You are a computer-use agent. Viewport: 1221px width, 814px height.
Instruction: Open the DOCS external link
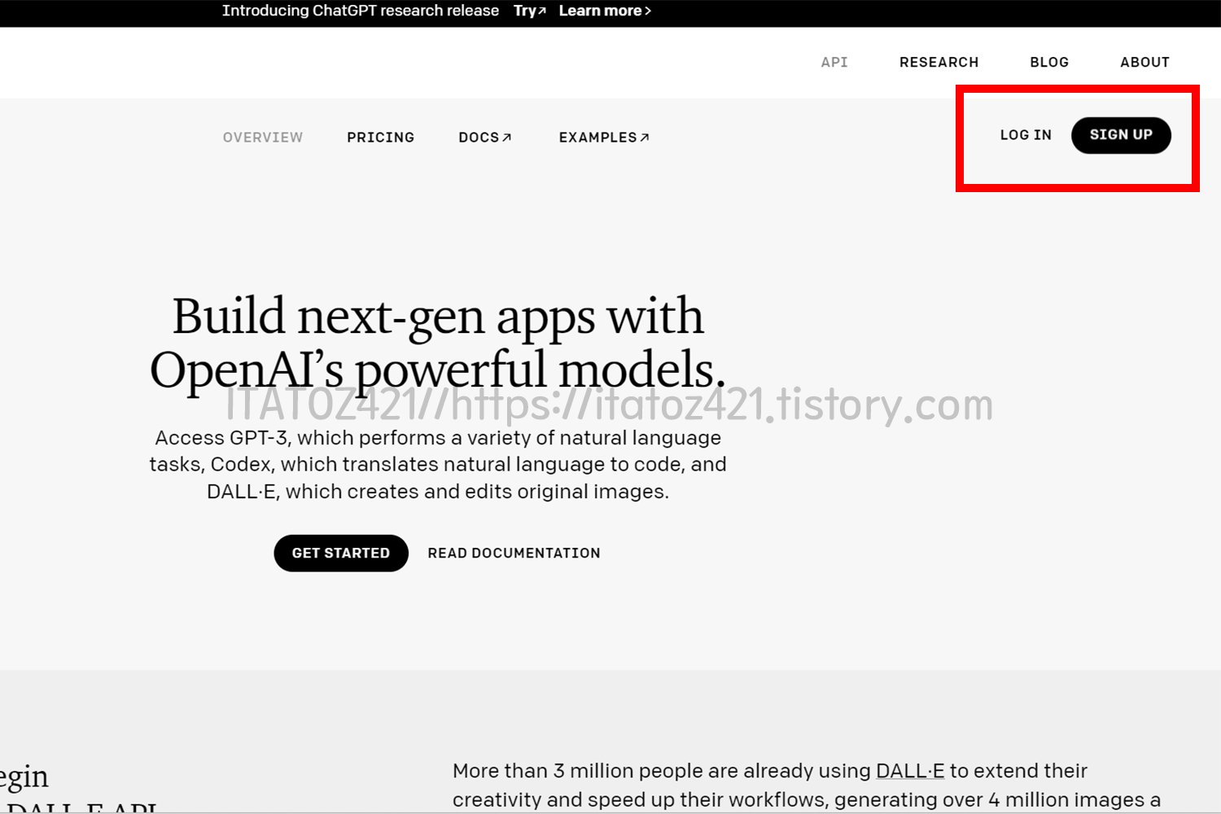click(x=485, y=138)
